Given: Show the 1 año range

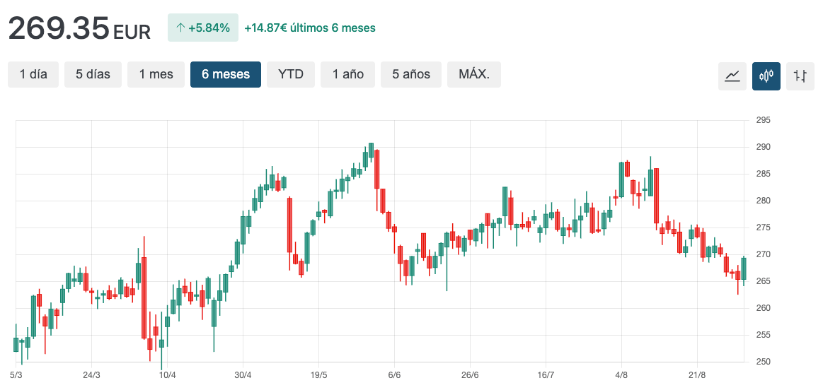Looking at the screenshot, I should 348,74.
